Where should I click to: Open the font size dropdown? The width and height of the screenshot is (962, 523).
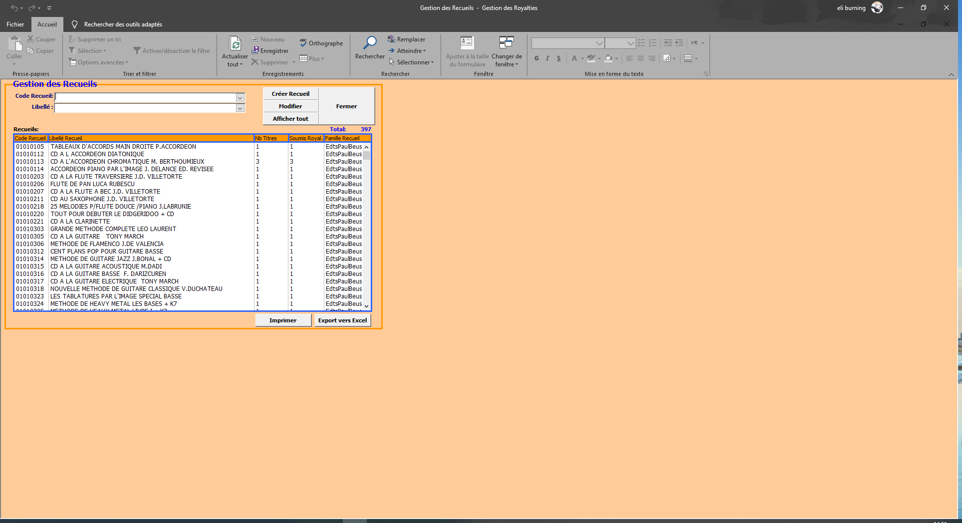click(631, 43)
